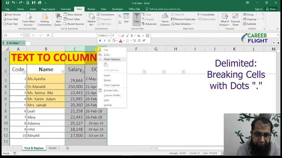
Task: Open the Name column filter dropdown
Action: tap(63, 72)
